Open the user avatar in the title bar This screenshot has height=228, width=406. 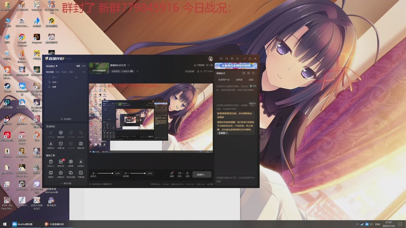(211, 59)
